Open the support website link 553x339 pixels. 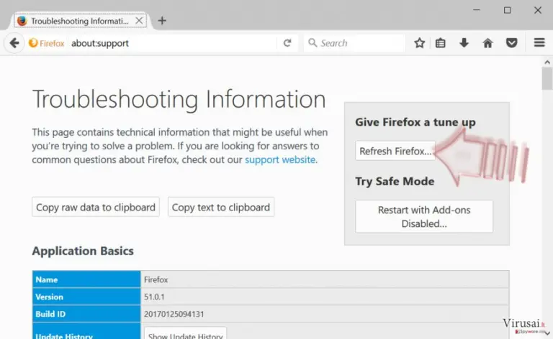tap(280, 159)
